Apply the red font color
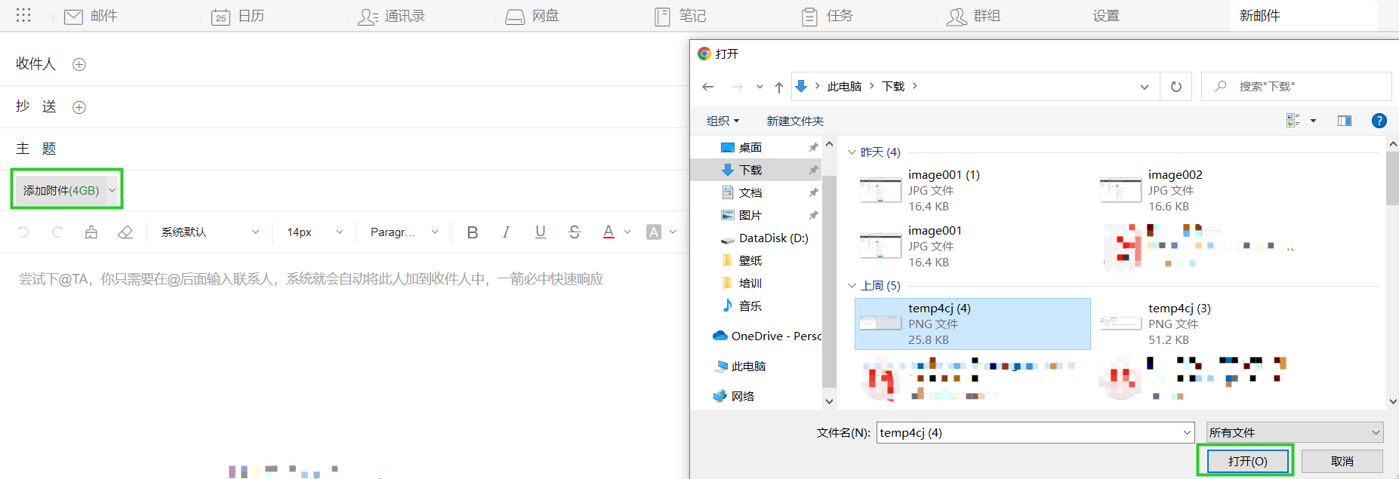Screen dimensions: 1399x479 pos(609,232)
